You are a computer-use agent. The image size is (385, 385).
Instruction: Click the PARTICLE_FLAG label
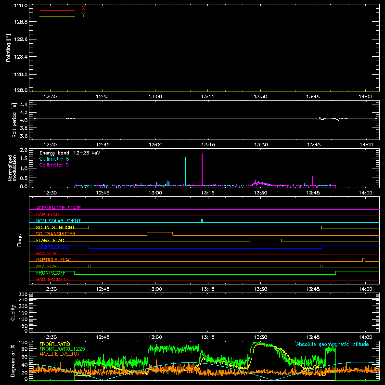tap(54, 260)
